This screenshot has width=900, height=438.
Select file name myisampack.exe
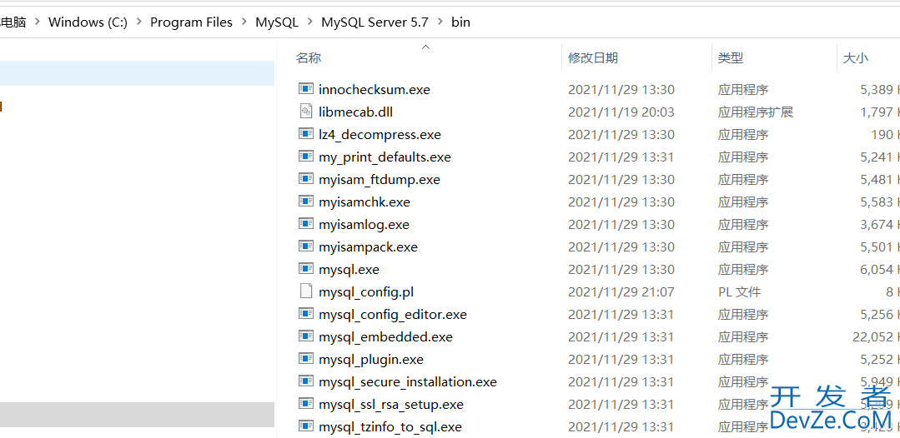point(368,247)
